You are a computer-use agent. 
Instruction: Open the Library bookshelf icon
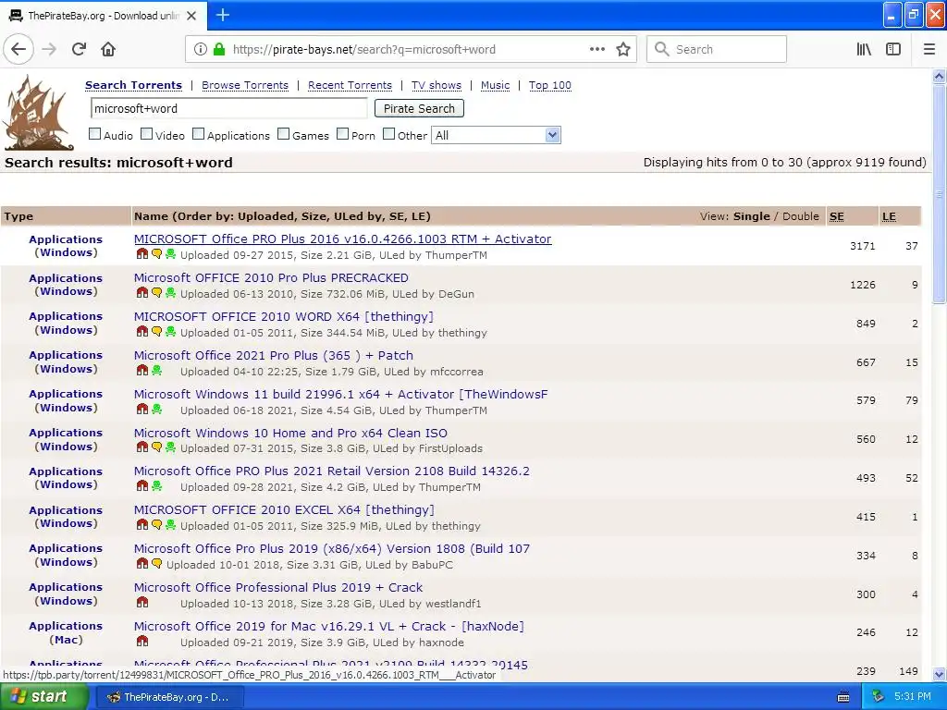[864, 49]
